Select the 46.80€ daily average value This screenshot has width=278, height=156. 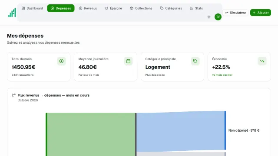(x=88, y=67)
